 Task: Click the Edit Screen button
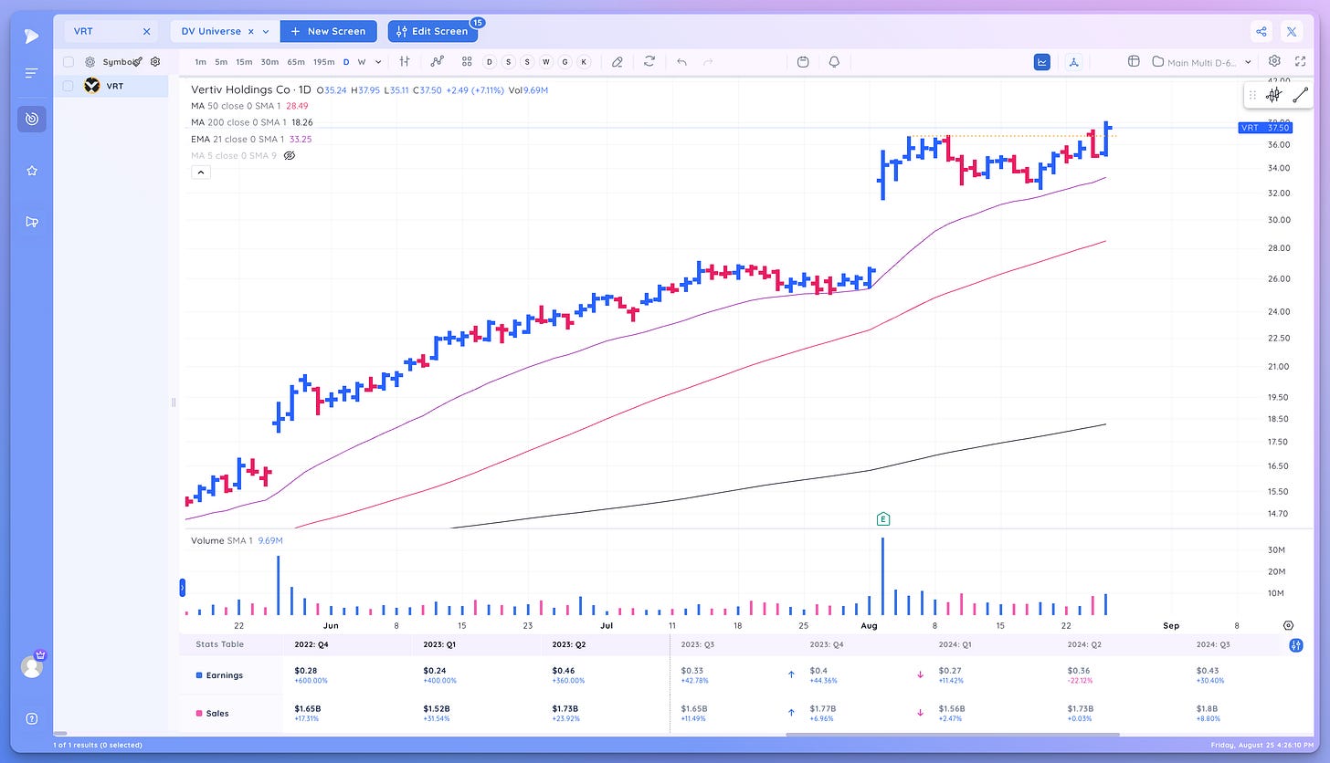433,31
